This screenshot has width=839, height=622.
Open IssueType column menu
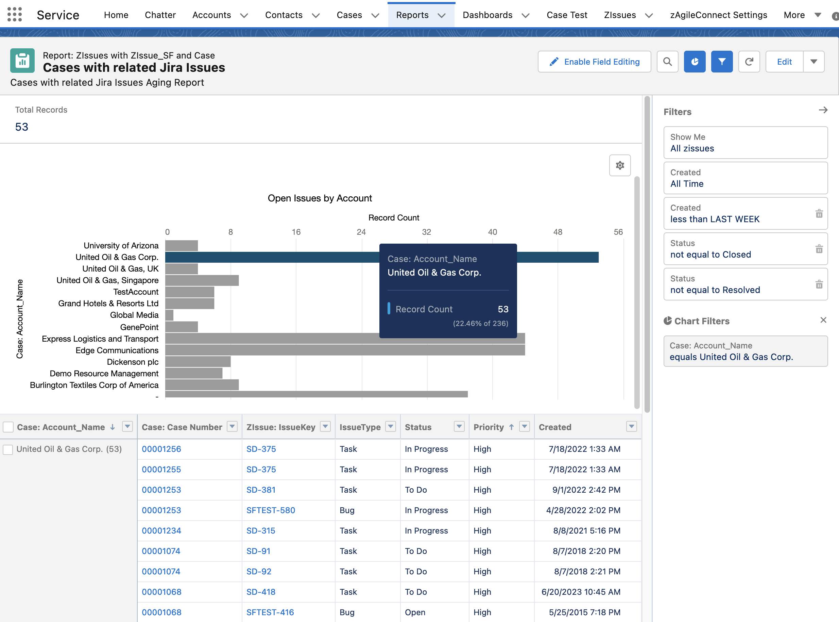(391, 427)
